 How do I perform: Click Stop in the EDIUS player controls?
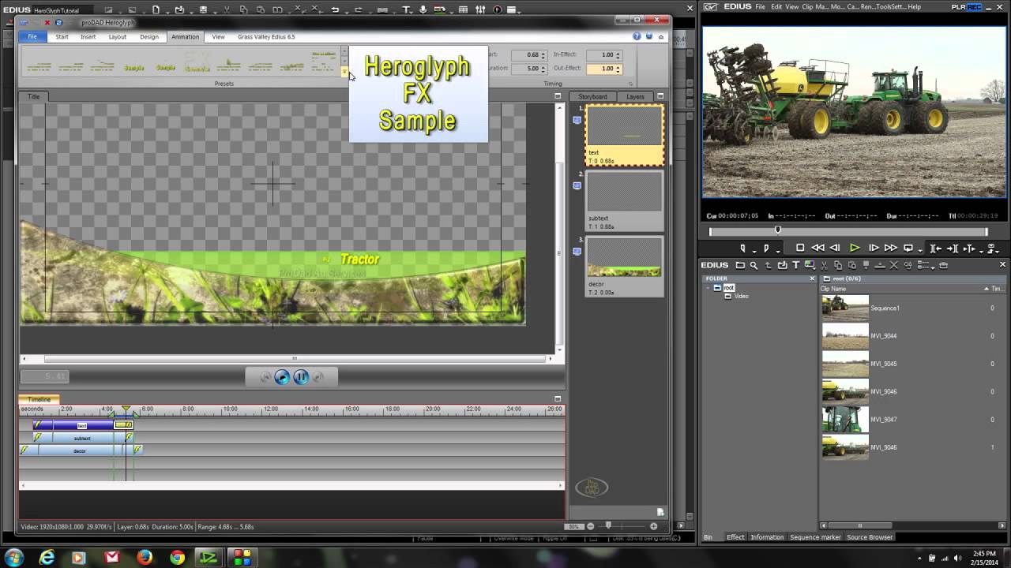(800, 248)
